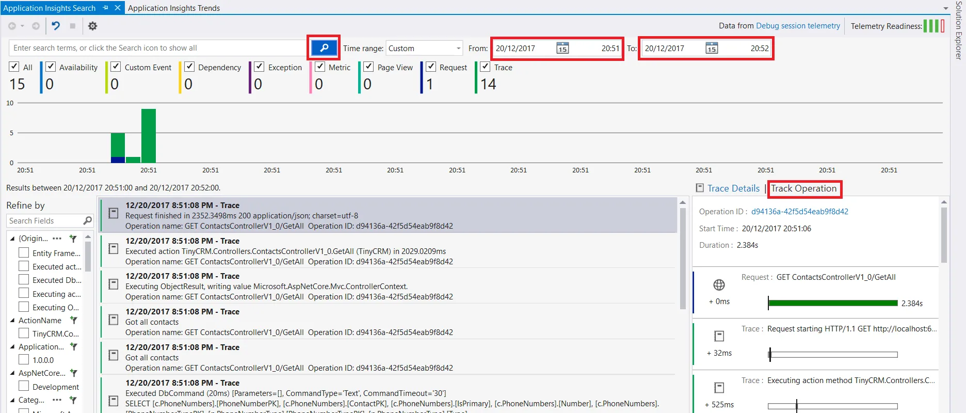Check the Development refine checkbox
966x413 pixels.
(x=24, y=386)
